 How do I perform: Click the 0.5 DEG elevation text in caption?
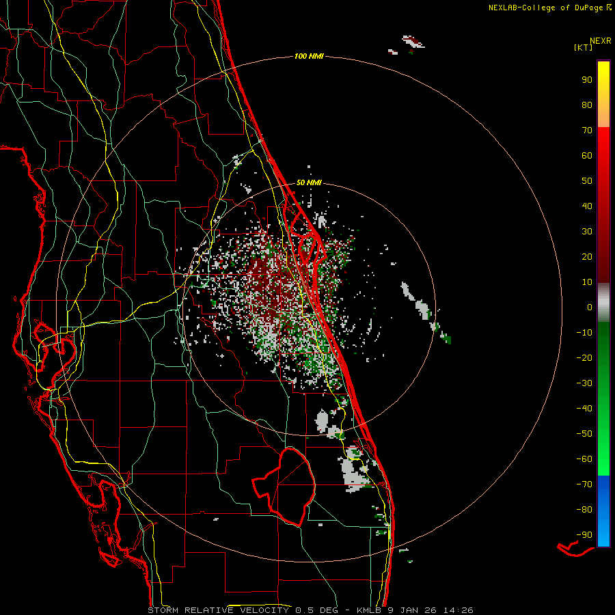pyautogui.click(x=316, y=610)
